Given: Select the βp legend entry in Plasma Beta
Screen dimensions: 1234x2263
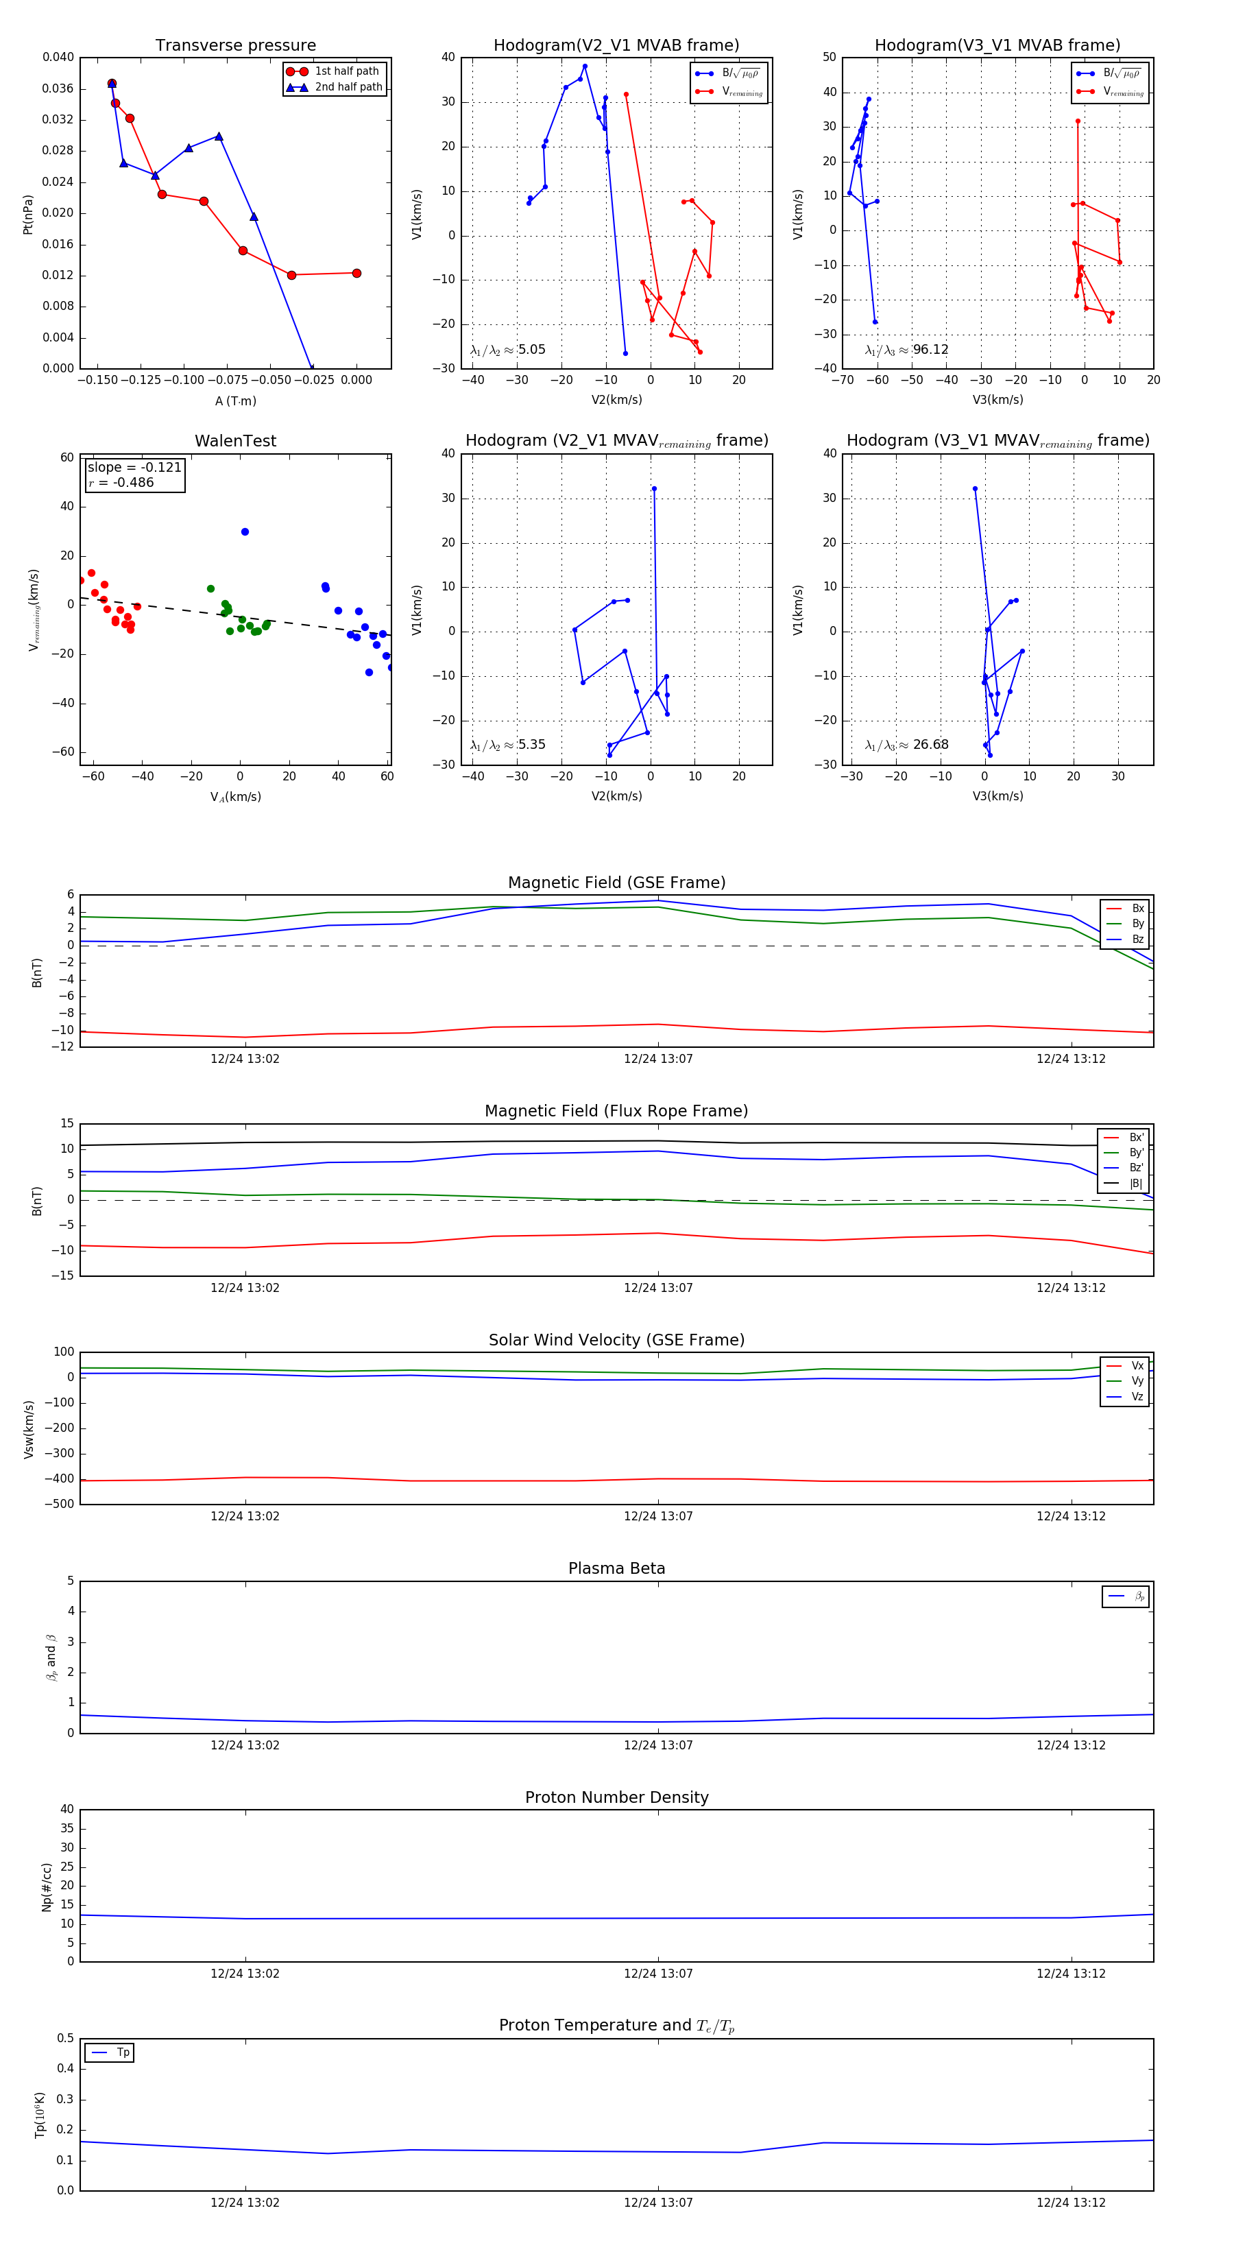Looking at the screenshot, I should pos(1126,1596).
